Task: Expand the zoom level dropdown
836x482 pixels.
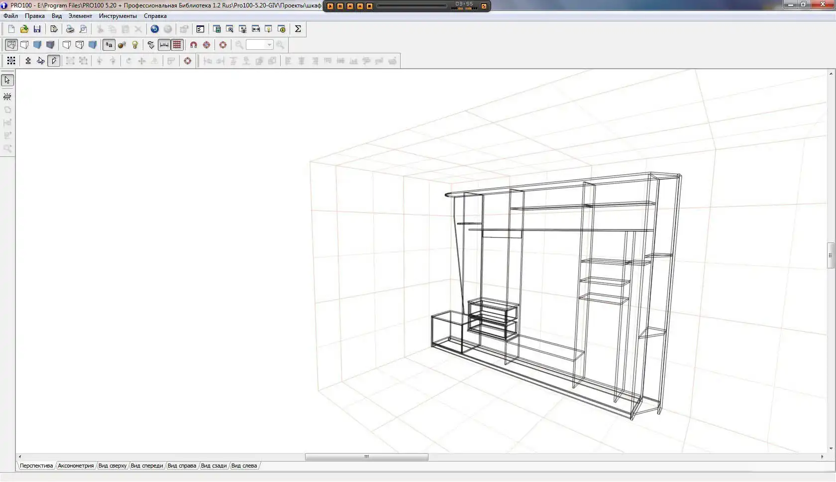Action: pos(269,45)
